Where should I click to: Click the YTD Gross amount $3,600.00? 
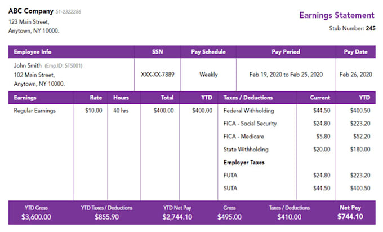pos(36,217)
